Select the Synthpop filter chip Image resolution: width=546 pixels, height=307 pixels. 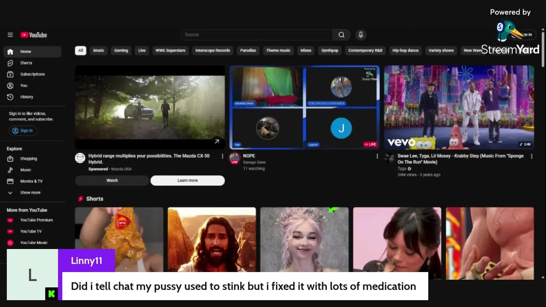[x=330, y=50]
